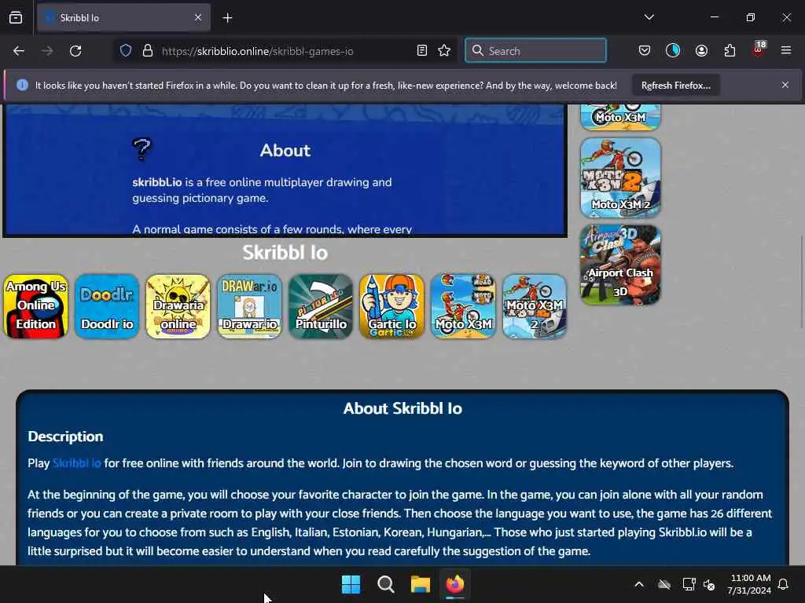This screenshot has width=805, height=603.
Task: Click the Skribbl Io title under the game
Action: point(285,252)
